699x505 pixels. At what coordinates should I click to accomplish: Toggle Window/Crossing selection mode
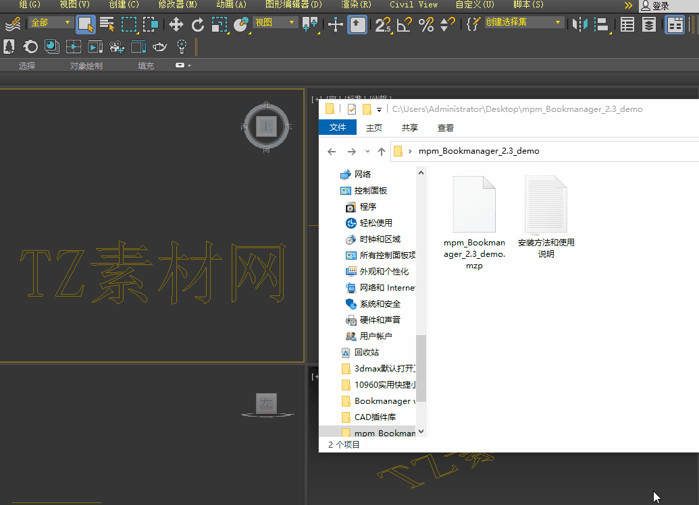click(150, 24)
